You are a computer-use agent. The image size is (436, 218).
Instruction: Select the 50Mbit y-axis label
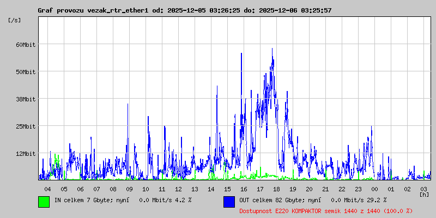pos(26,71)
